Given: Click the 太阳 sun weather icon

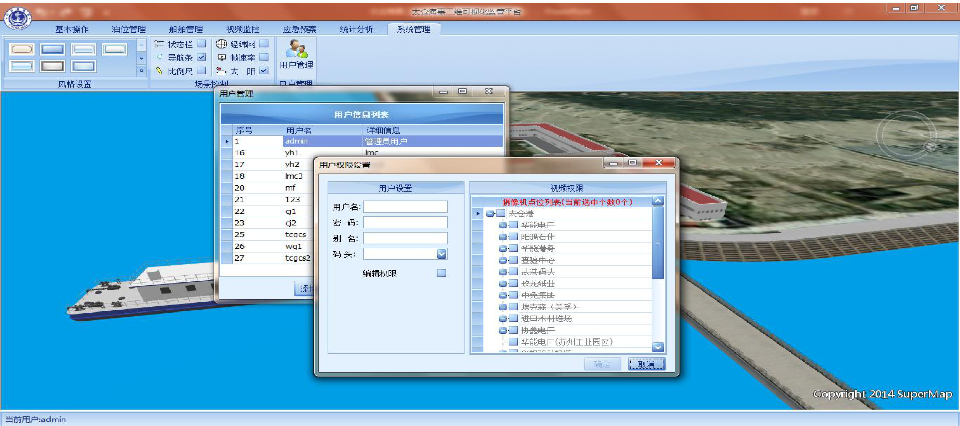Looking at the screenshot, I should coord(221,71).
